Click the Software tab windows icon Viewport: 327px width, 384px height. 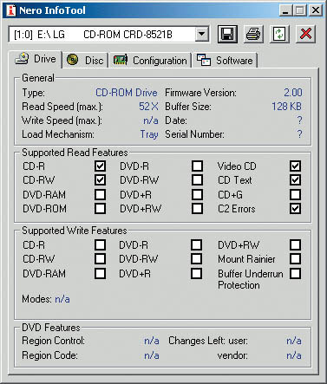click(x=204, y=60)
